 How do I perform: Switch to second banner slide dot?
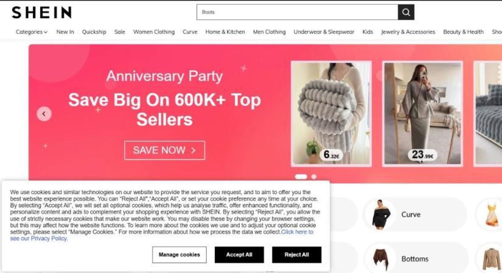coord(314,177)
